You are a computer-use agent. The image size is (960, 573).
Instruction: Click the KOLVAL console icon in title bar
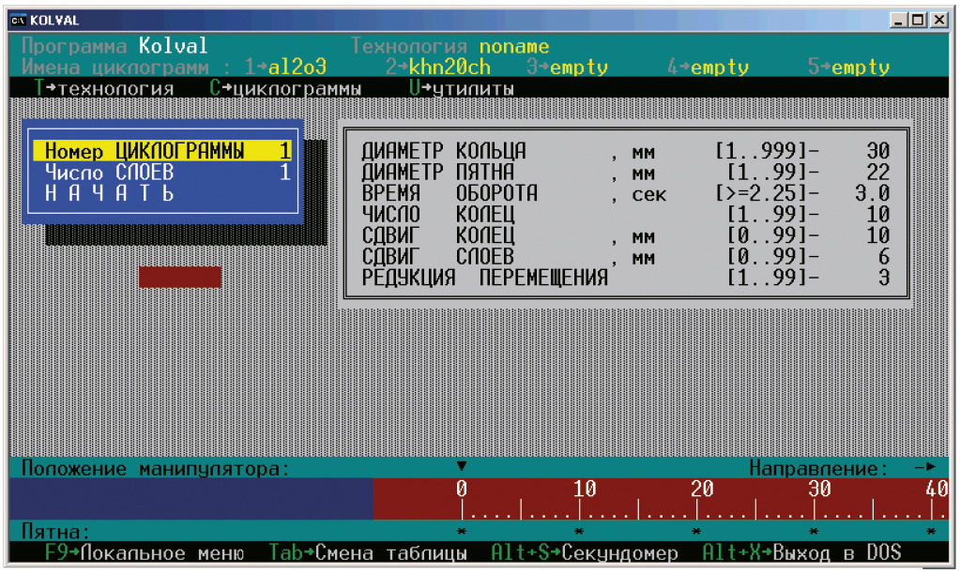[x=18, y=21]
